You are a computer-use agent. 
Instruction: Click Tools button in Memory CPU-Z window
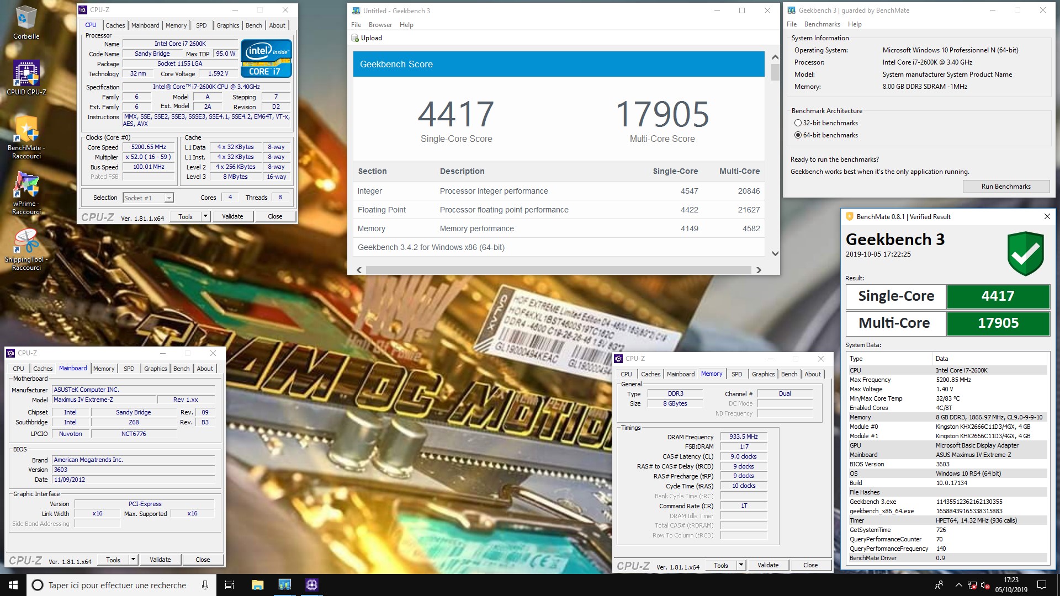pyautogui.click(x=721, y=565)
